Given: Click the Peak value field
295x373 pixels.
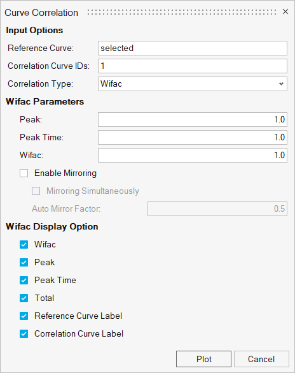Looking at the screenshot, I should [x=192, y=119].
